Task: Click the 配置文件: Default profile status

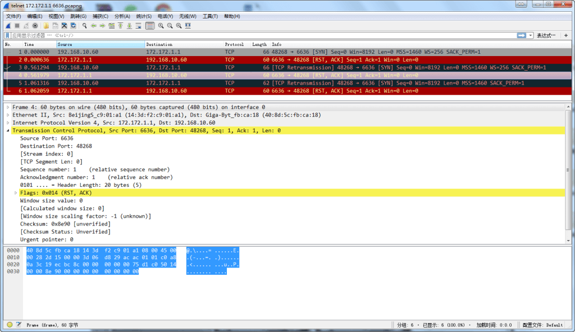Action: [x=543, y=325]
